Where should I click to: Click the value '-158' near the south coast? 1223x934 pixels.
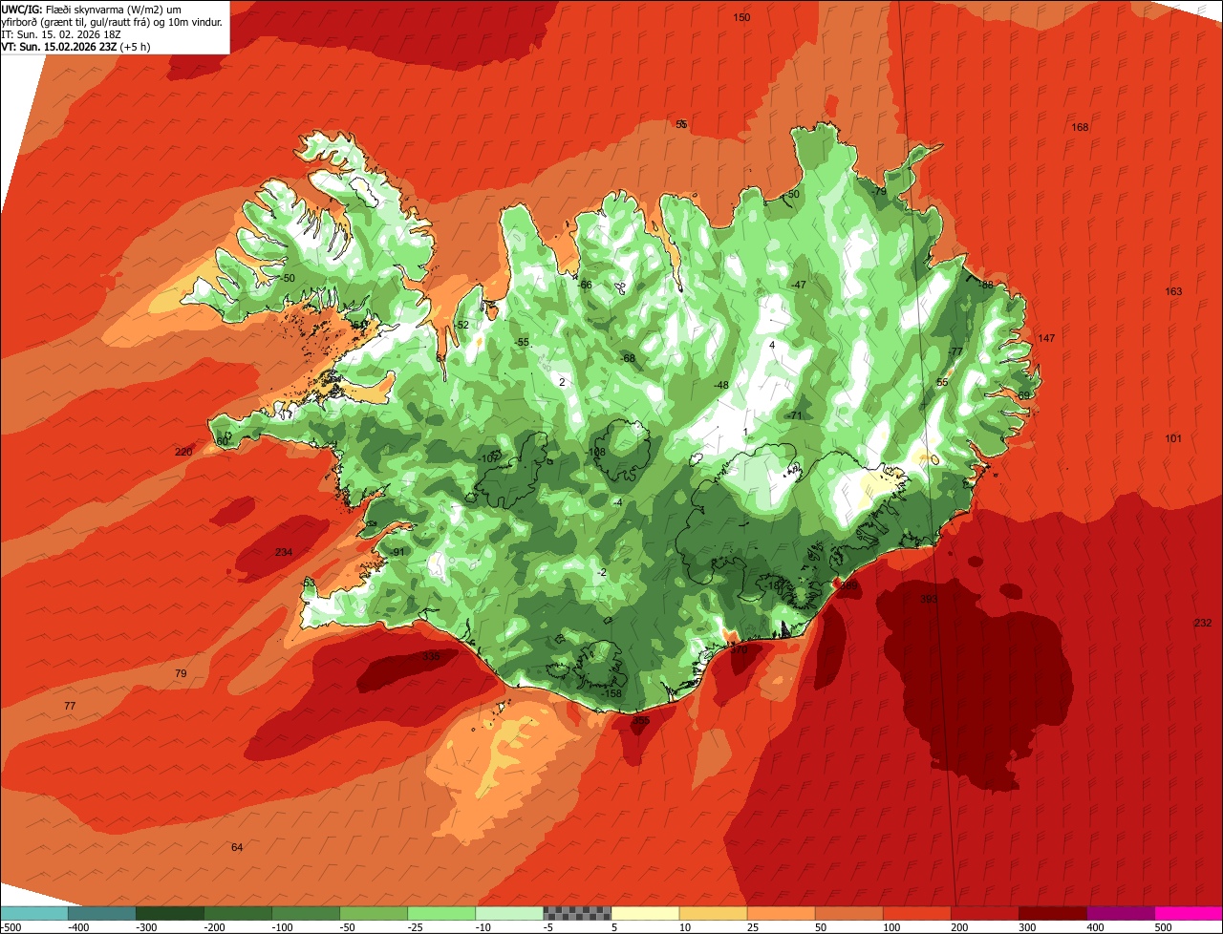coord(612,693)
